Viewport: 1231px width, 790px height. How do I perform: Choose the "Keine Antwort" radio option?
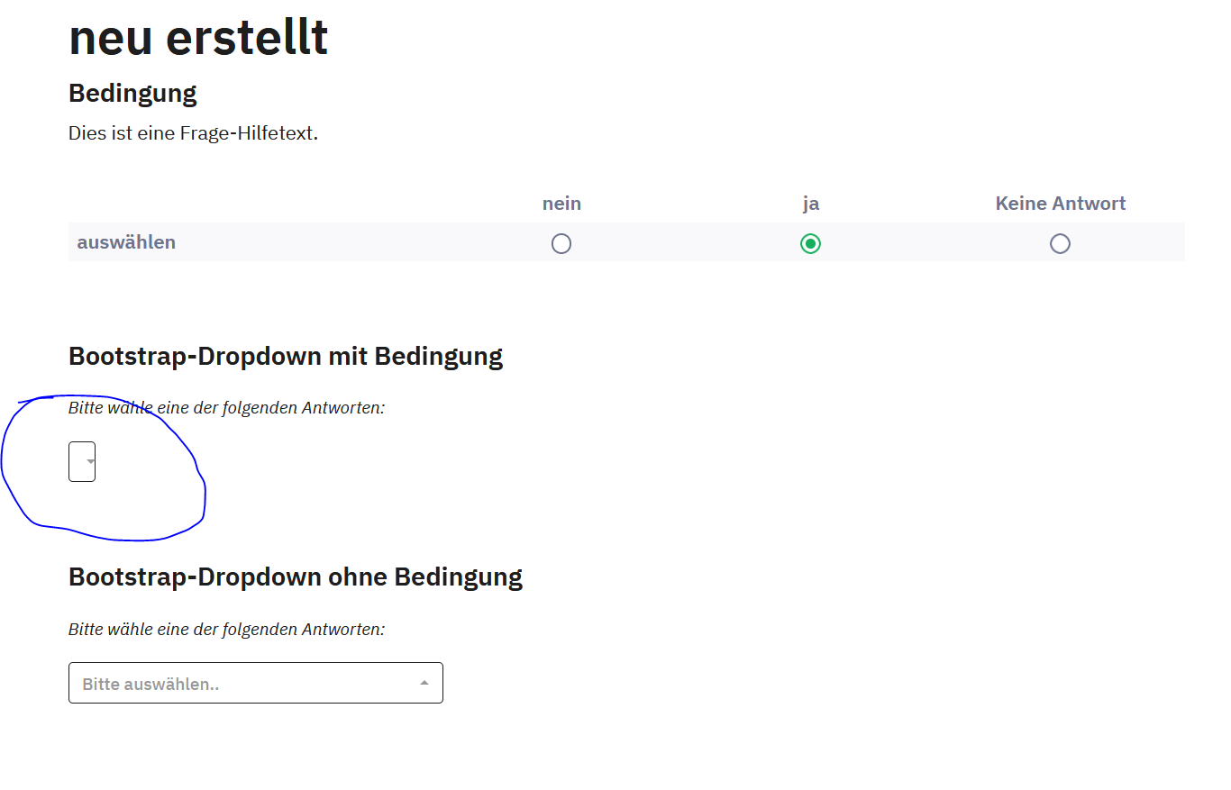(1060, 243)
